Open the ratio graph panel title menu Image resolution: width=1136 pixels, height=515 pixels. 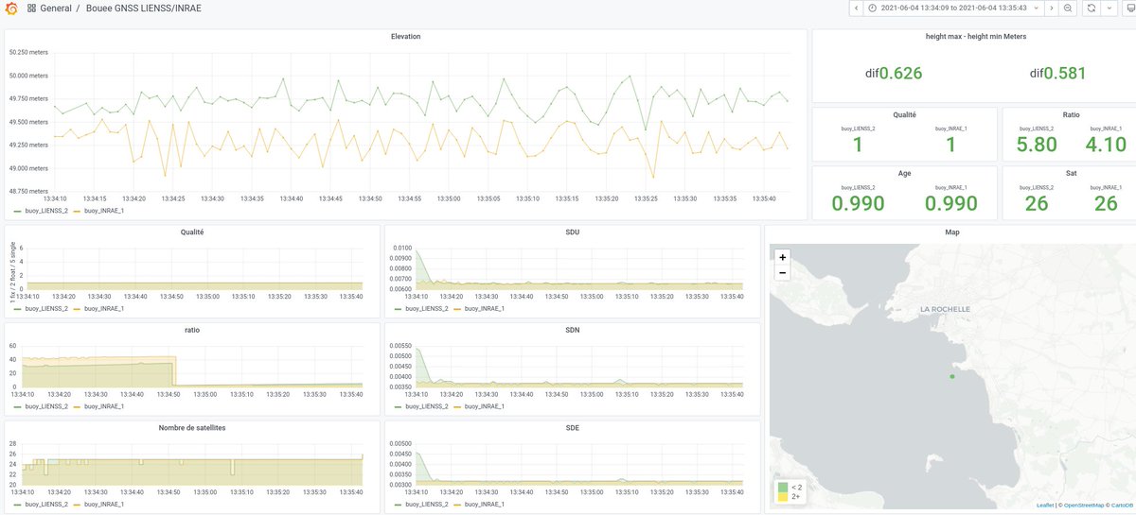tap(191, 330)
